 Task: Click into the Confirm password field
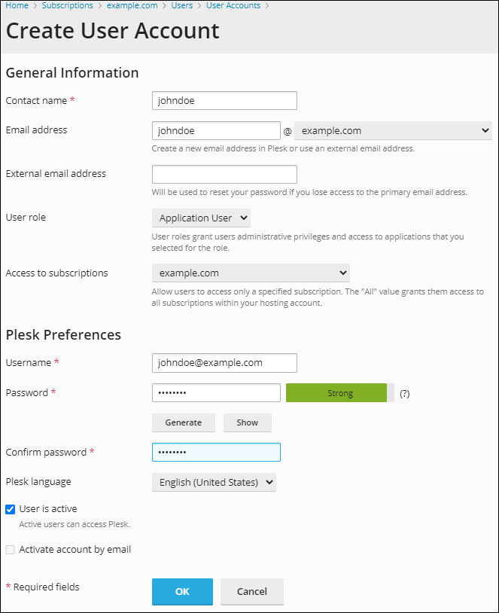216,452
